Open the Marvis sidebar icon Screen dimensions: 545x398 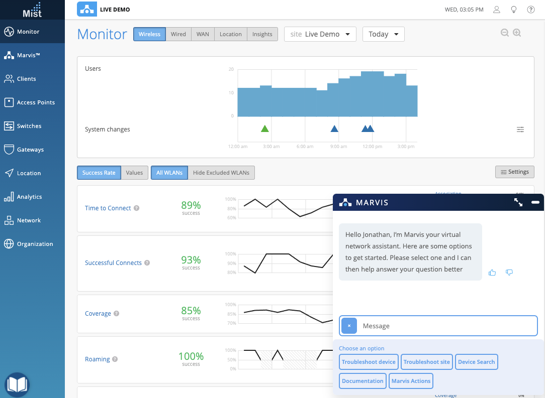9,55
